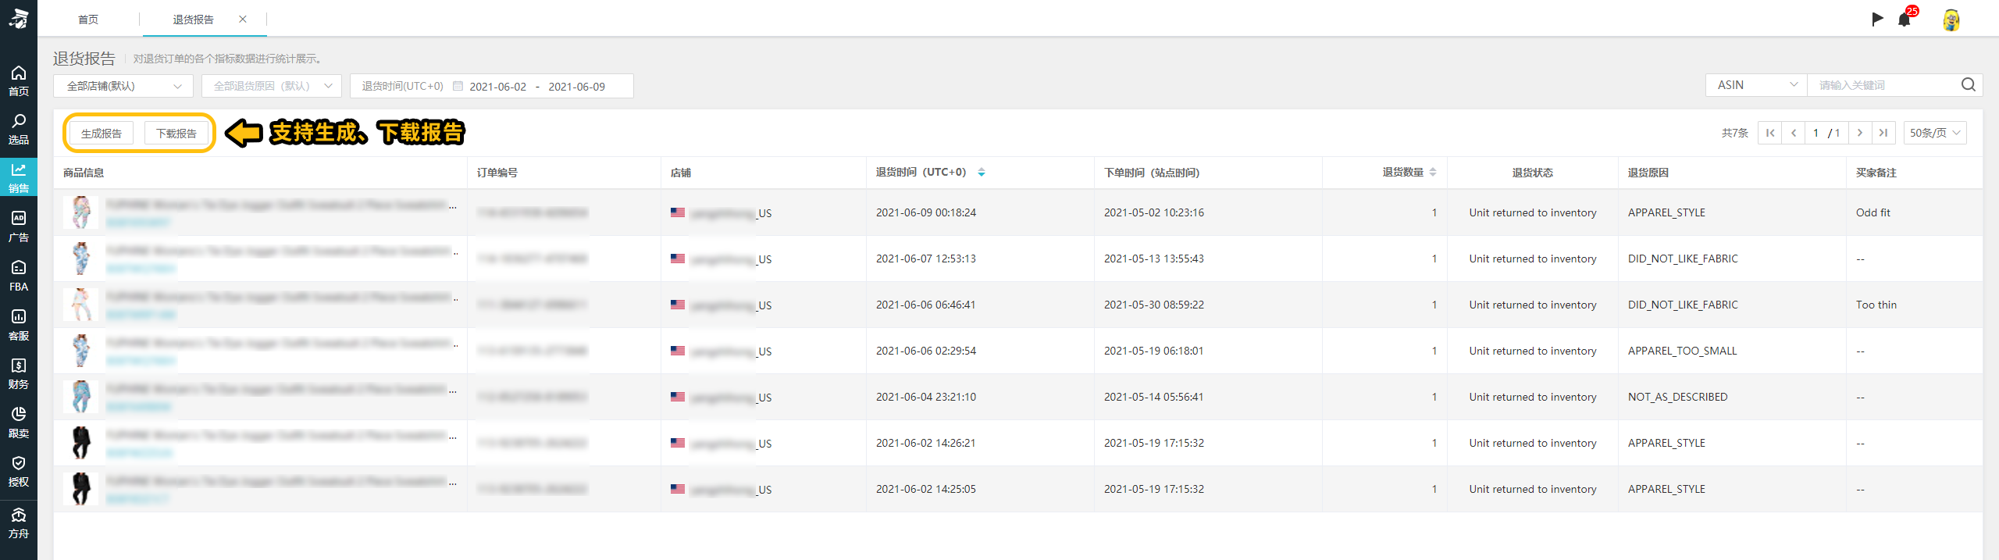Sort by 退货数量 column arrows
Screen dimensions: 1999x560
pos(1433,173)
